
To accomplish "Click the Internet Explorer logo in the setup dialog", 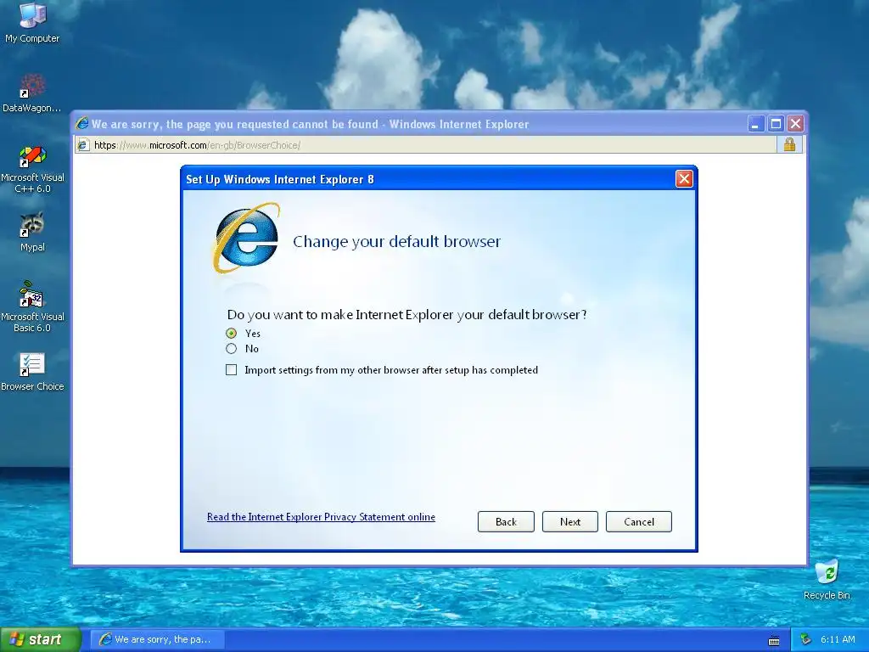I will point(247,239).
